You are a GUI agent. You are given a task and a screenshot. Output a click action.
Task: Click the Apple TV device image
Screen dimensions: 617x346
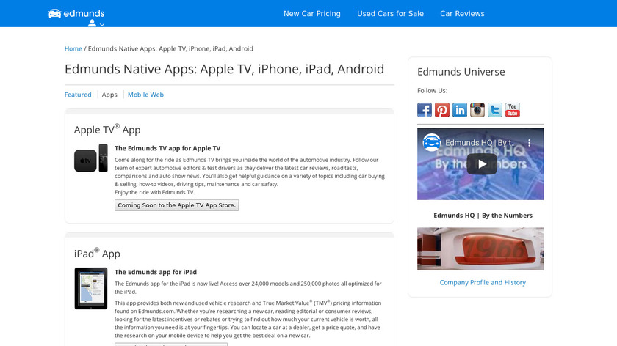coord(91,158)
